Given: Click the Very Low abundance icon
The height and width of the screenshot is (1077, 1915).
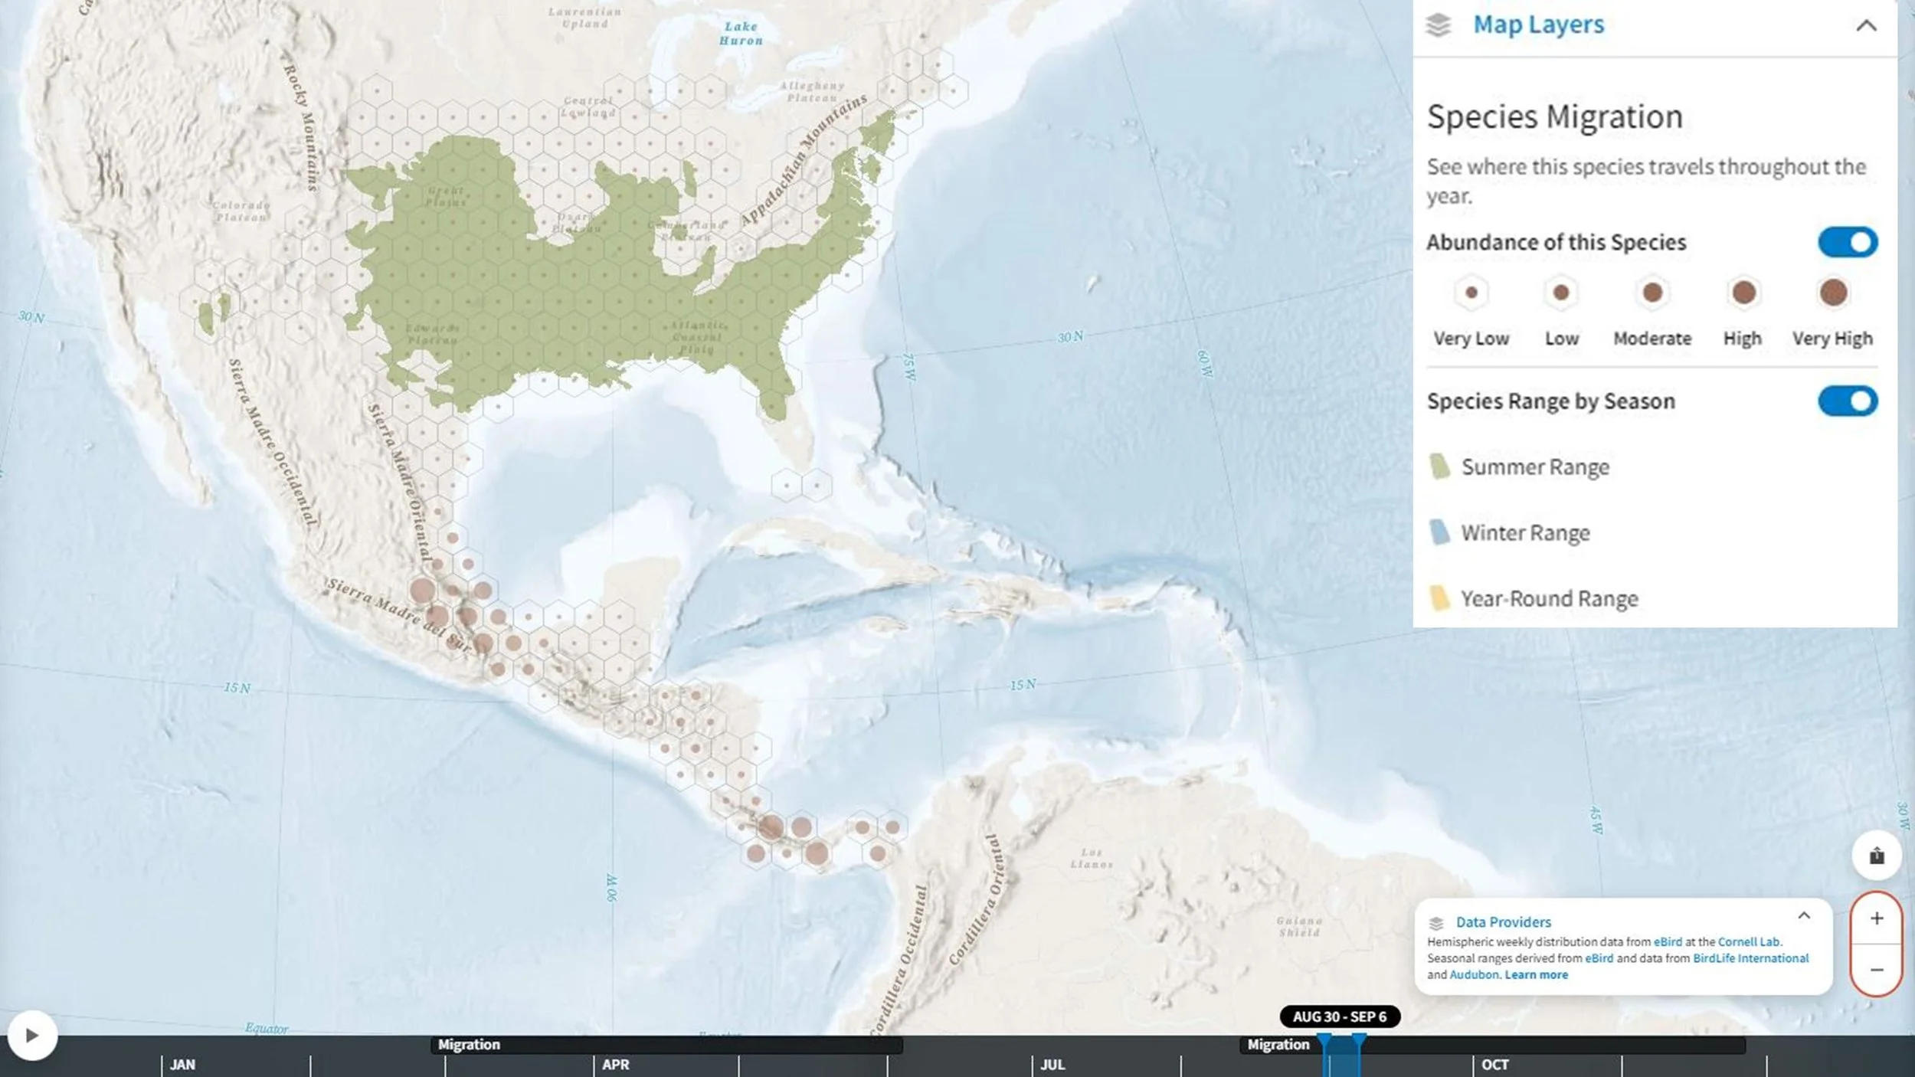Looking at the screenshot, I should 1471,293.
